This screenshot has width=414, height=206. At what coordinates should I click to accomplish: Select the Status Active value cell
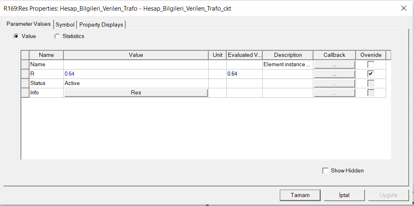(x=136, y=83)
